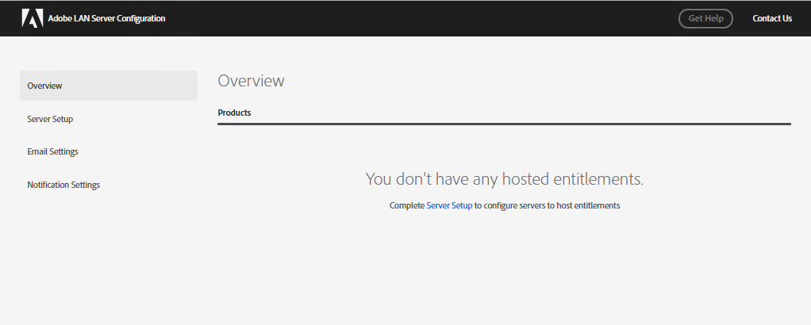
Task: Click the Adobe logo icon
Action: point(32,18)
